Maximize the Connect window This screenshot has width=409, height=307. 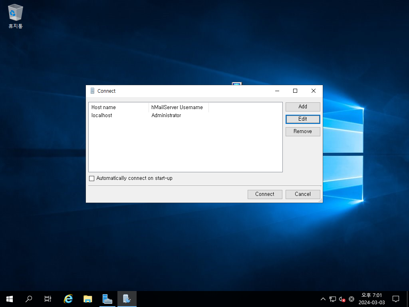tap(295, 91)
